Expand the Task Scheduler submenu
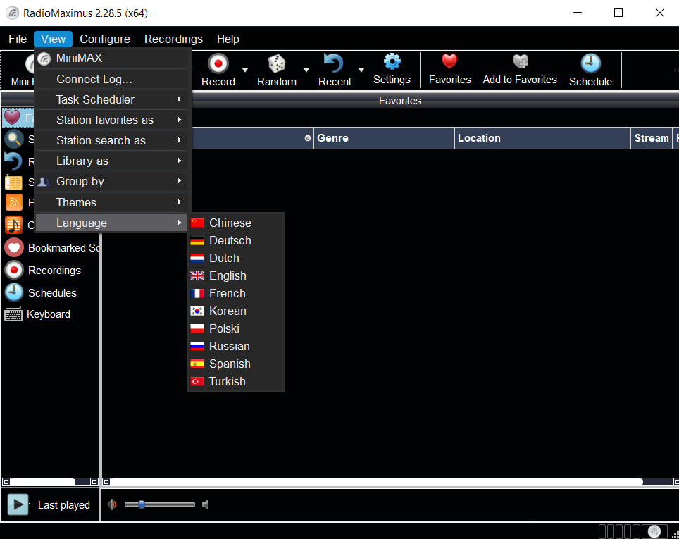Image resolution: width=679 pixels, height=539 pixels. coord(113,99)
